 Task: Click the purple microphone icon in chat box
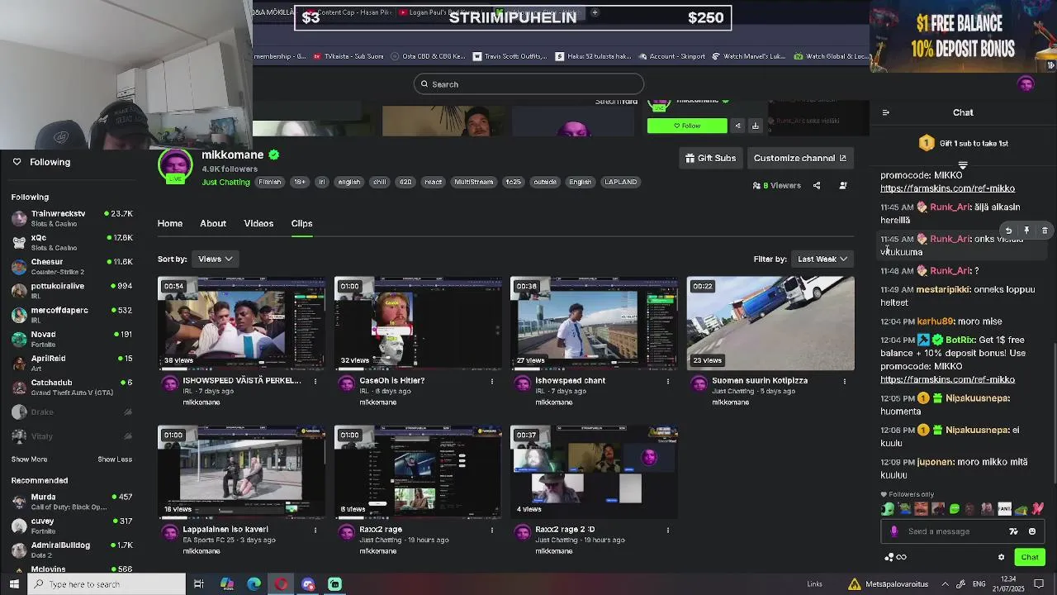pos(894,531)
